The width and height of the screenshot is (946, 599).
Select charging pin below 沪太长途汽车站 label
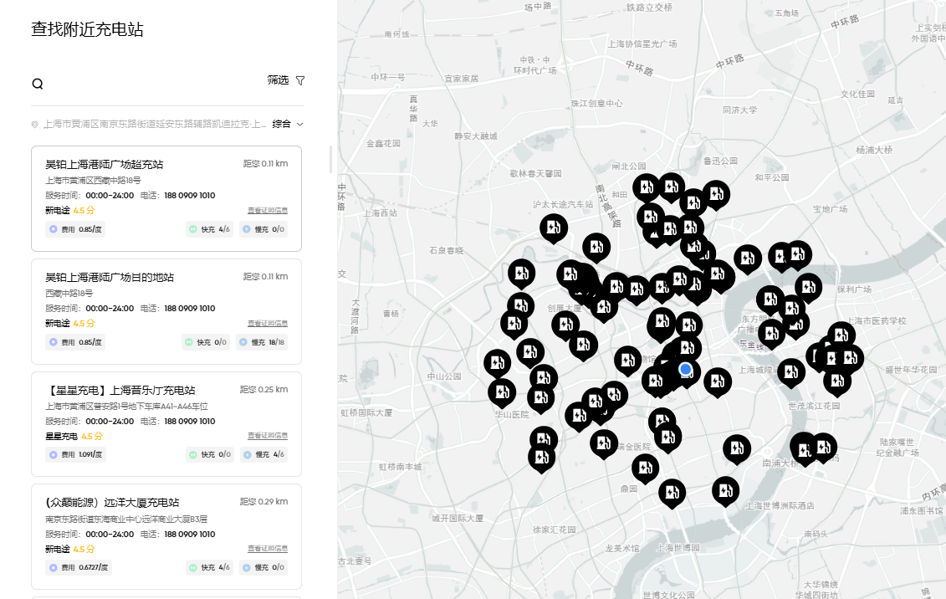[553, 228]
